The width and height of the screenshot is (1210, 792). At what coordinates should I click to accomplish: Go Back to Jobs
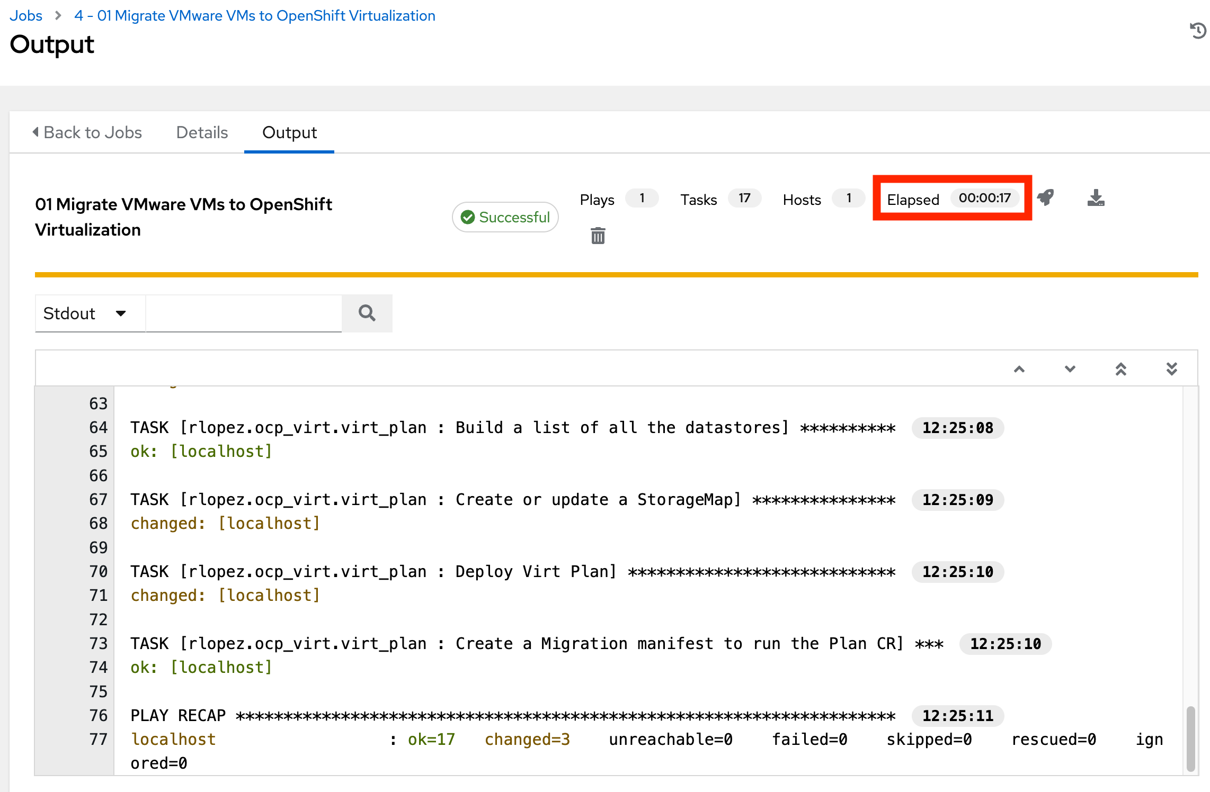coord(87,132)
